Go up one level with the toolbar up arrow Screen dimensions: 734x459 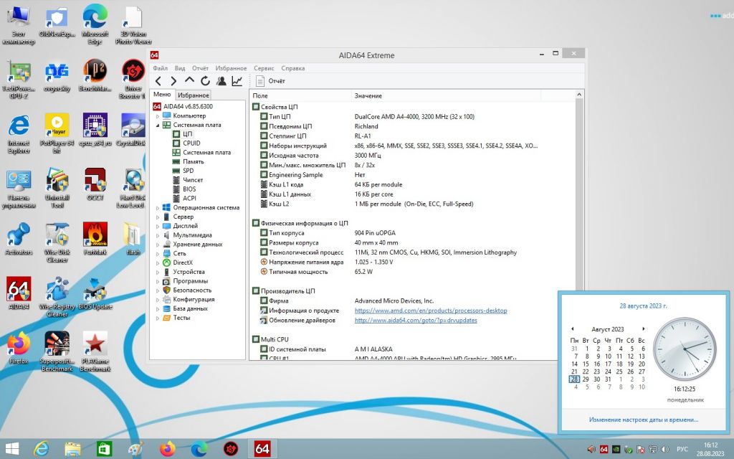pyautogui.click(x=189, y=80)
